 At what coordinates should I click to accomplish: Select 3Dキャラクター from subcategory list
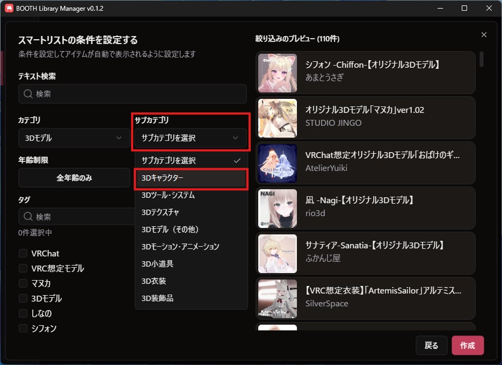pyautogui.click(x=191, y=178)
